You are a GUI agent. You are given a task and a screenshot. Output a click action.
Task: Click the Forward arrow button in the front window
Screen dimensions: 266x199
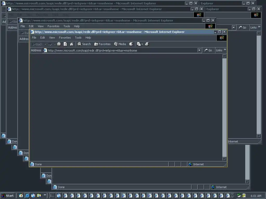[x=50, y=44]
